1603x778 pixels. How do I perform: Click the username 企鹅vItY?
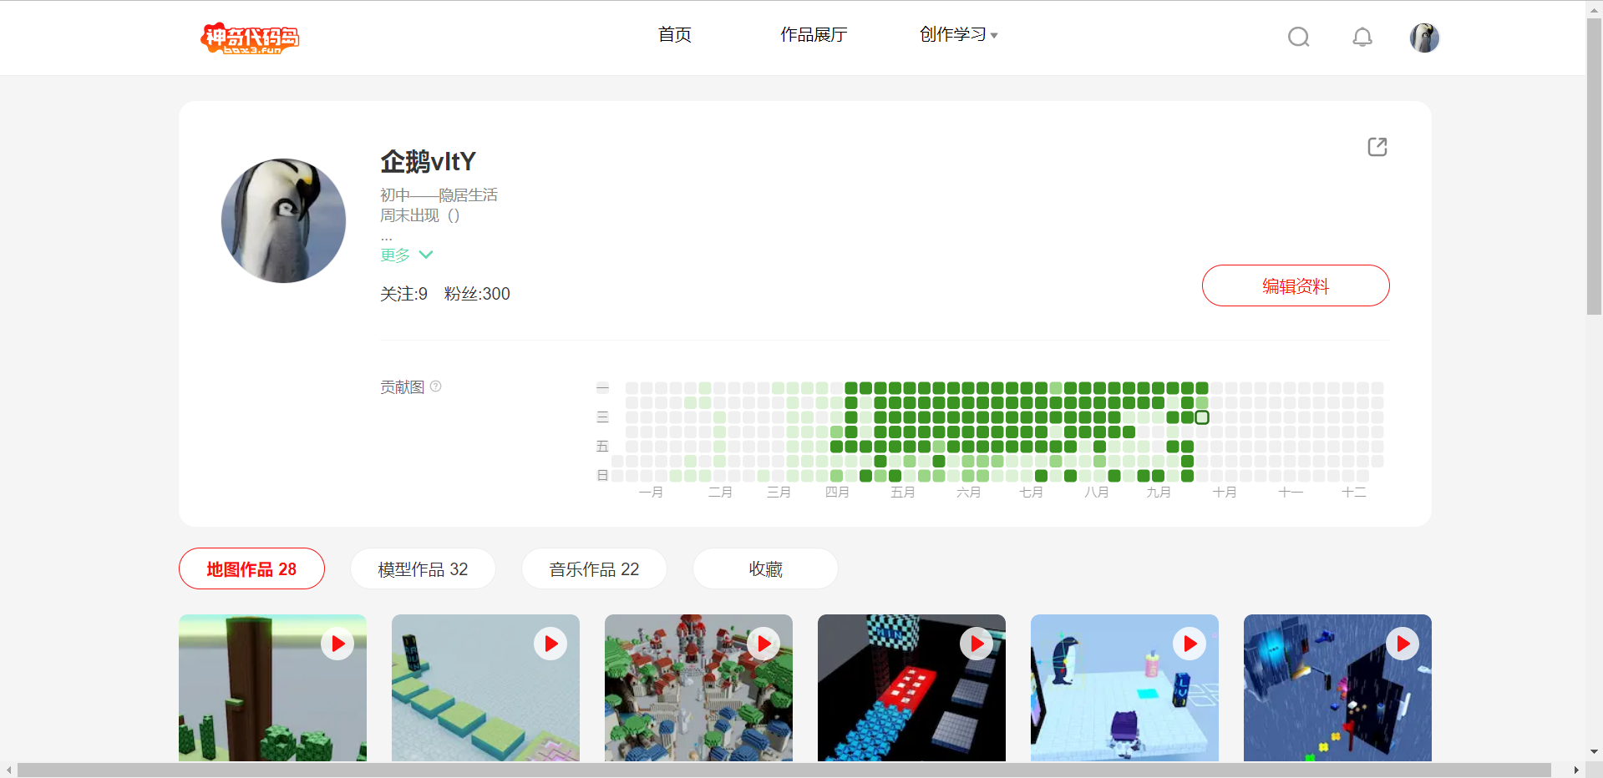tap(428, 161)
